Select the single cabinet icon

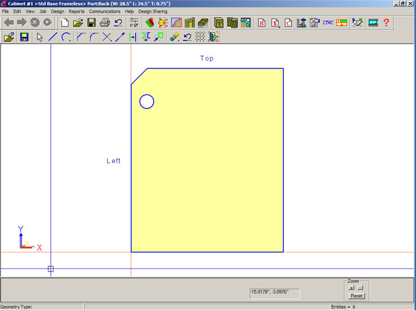(x=219, y=22)
